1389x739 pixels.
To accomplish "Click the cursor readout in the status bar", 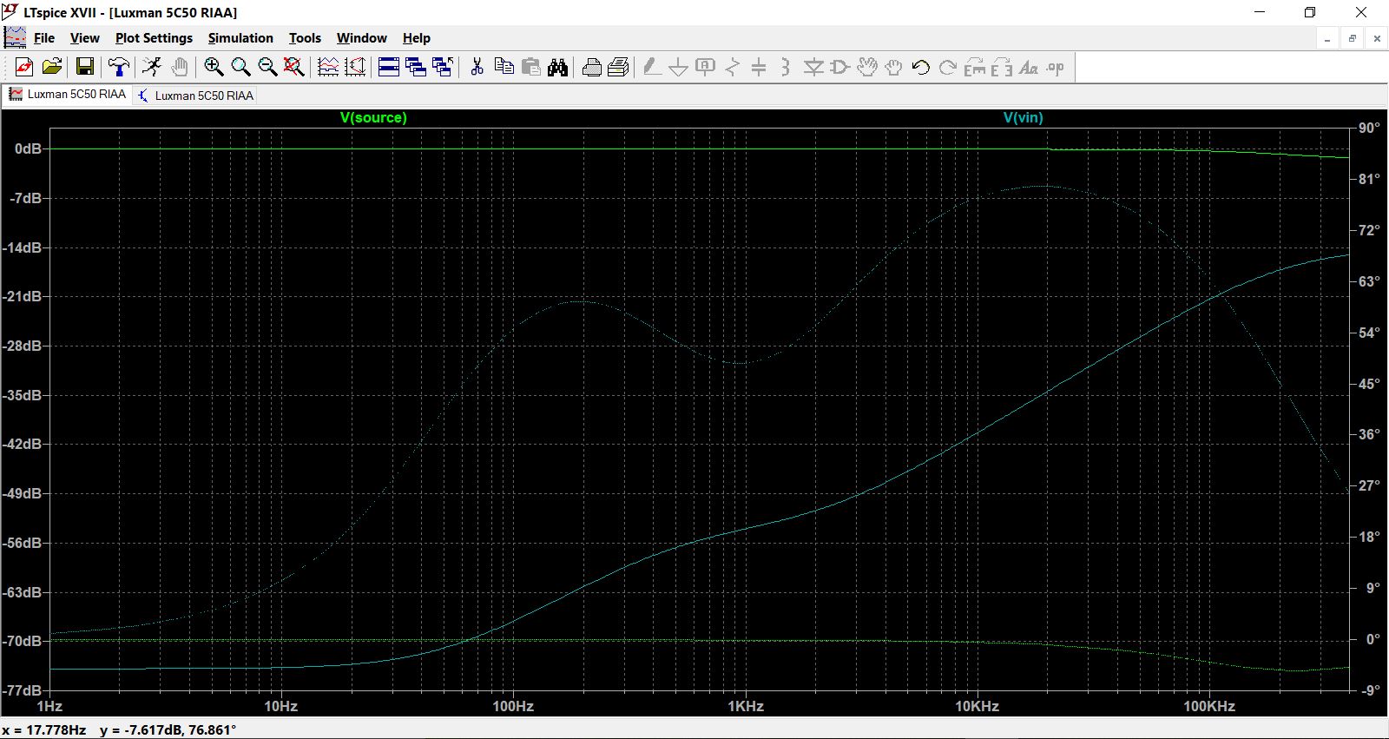I will (119, 729).
